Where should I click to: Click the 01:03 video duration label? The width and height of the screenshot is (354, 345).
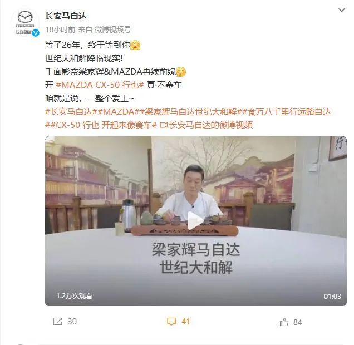coord(332,296)
